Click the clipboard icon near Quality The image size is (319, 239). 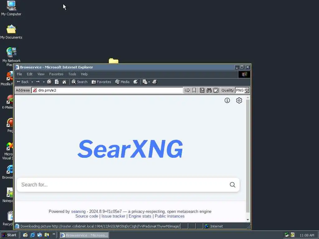[x=216, y=90]
